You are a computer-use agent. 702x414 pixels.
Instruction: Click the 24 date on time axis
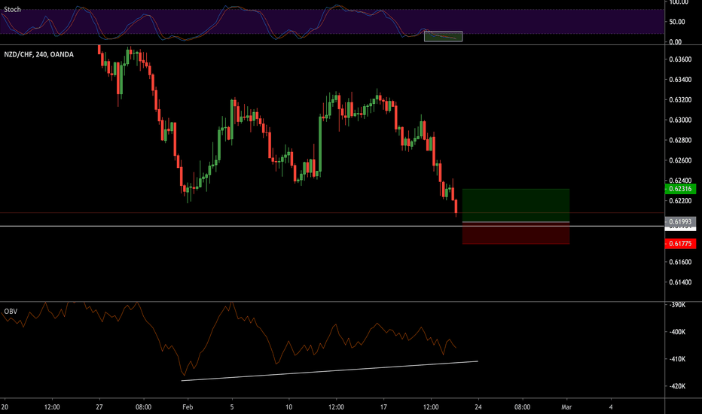point(478,406)
